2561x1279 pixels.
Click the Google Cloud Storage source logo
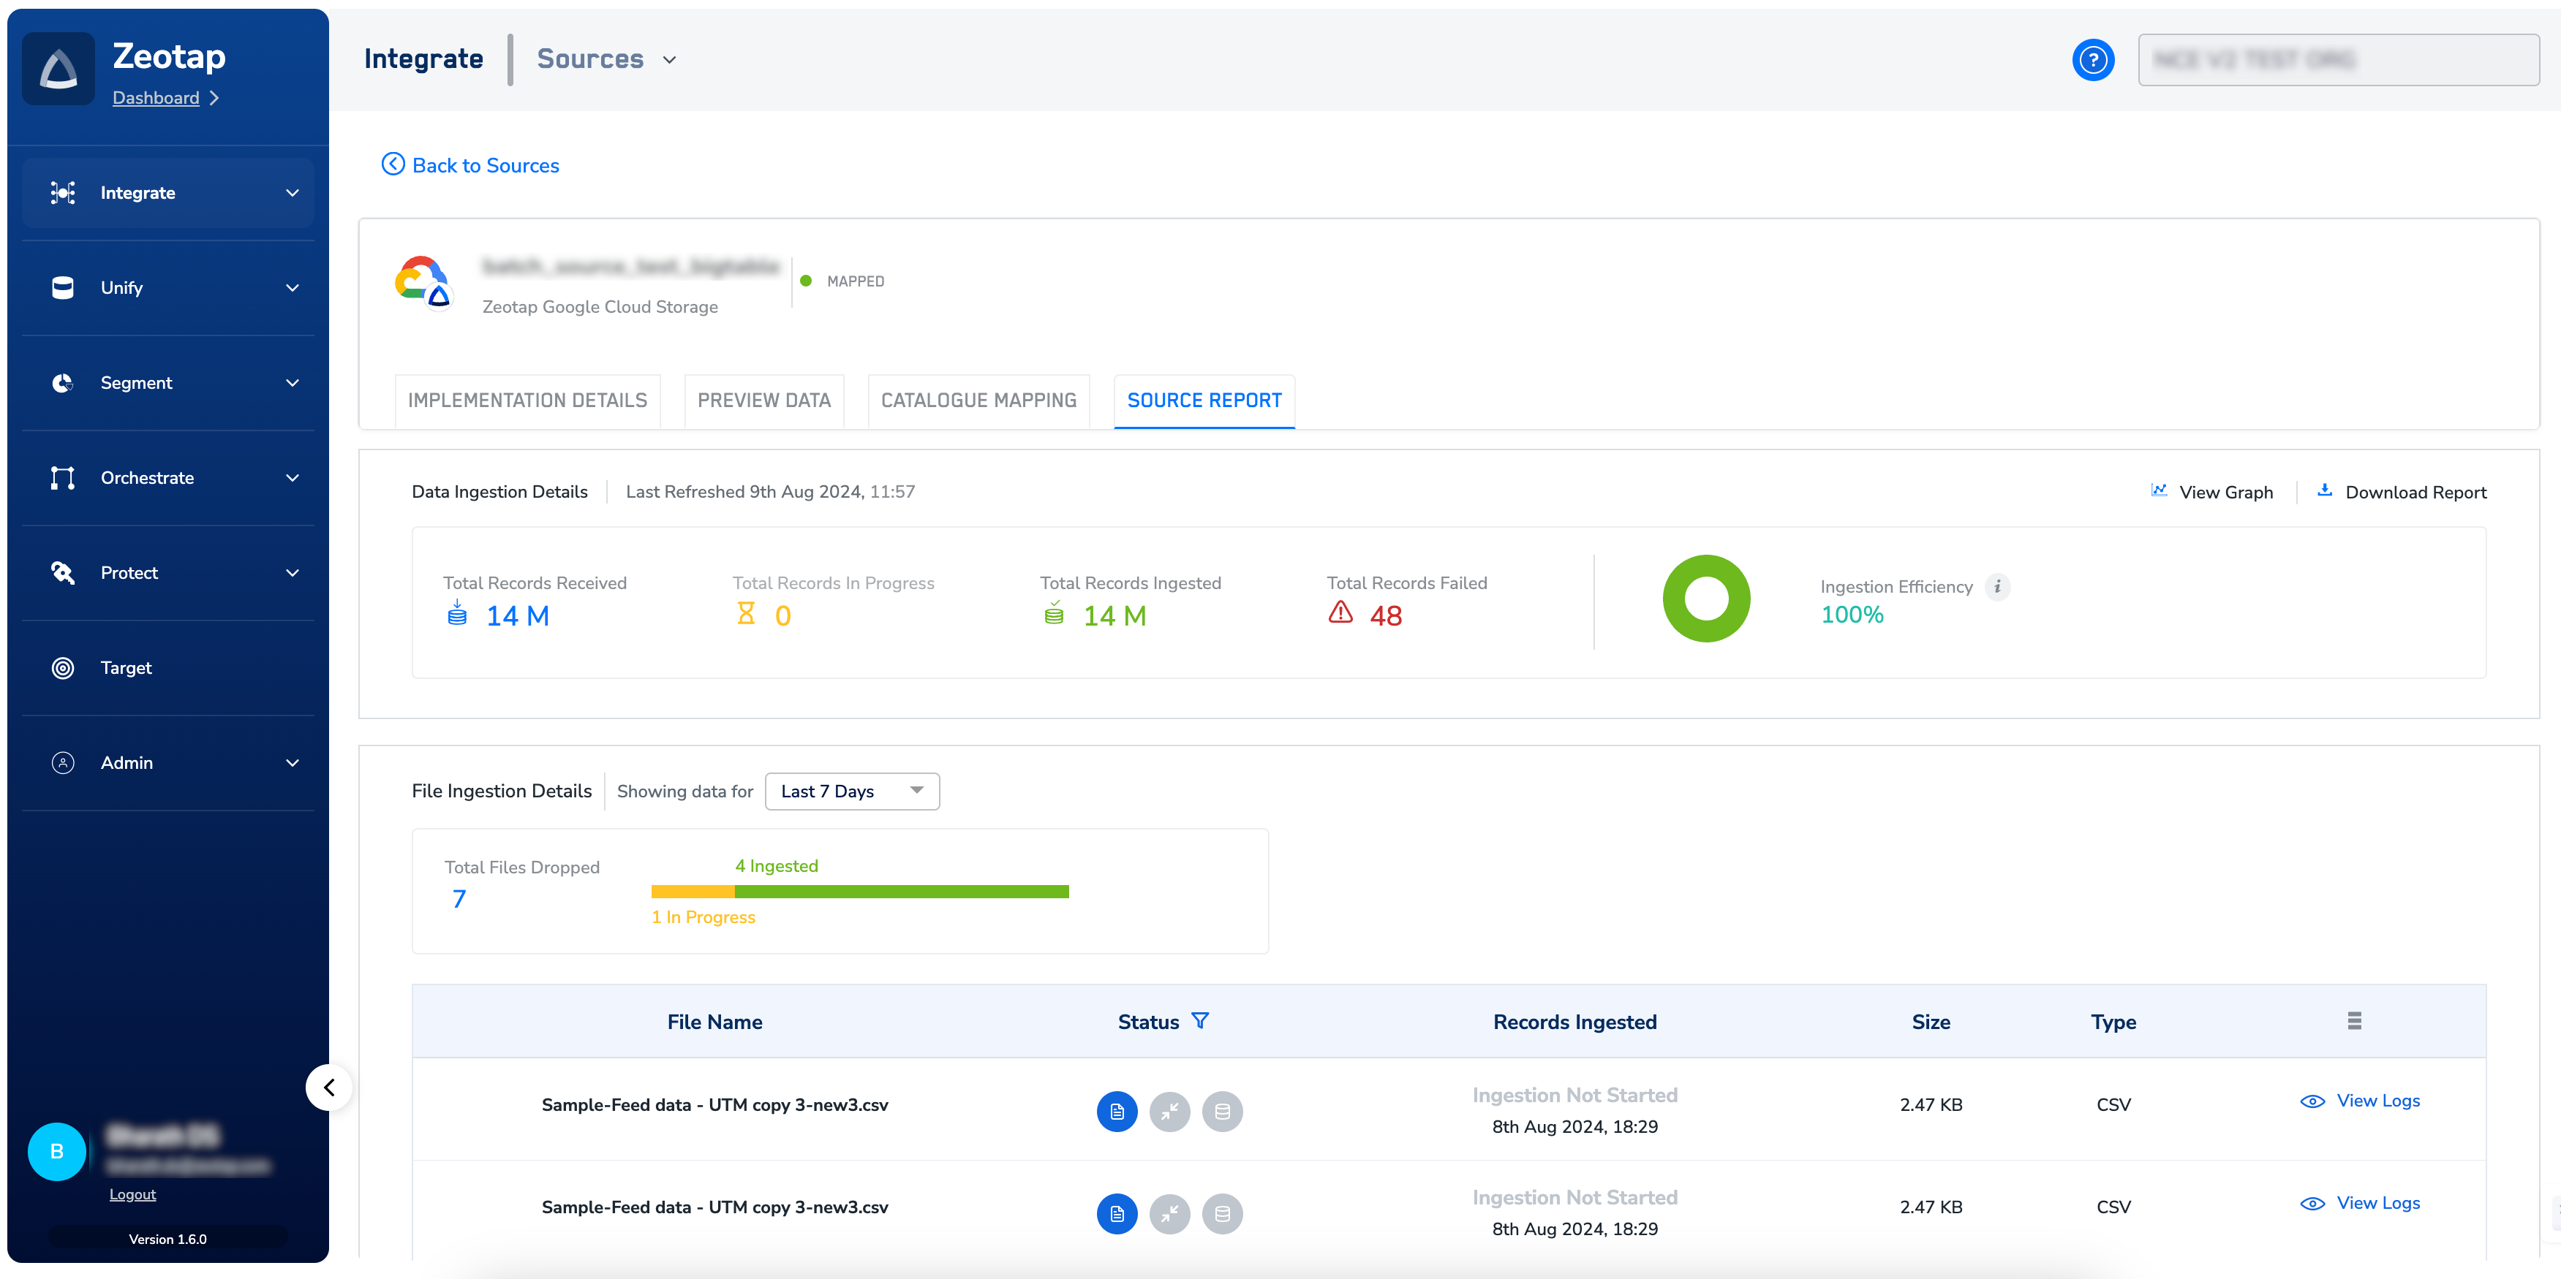click(423, 284)
